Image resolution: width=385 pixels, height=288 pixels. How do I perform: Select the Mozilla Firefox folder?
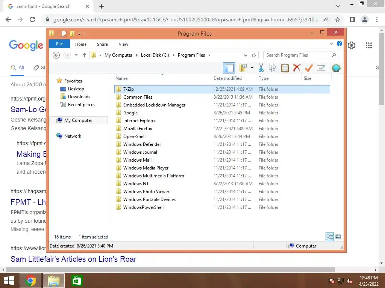222,128
